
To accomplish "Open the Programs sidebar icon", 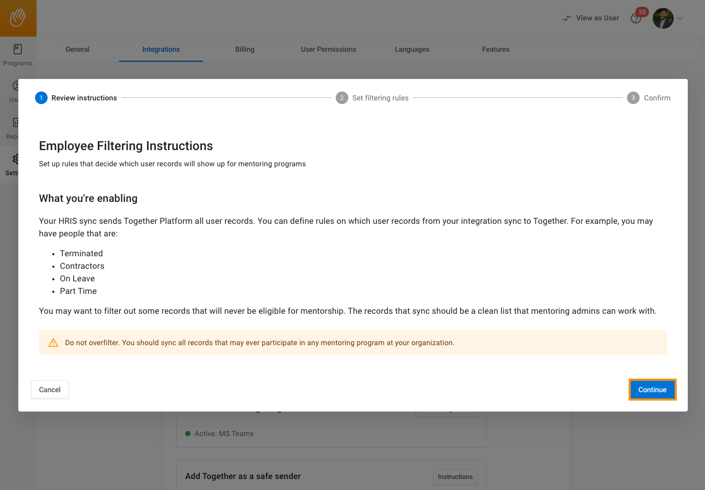I will pos(18,50).
